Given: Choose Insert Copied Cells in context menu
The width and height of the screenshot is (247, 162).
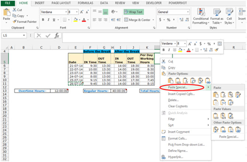Looking at the screenshot, I should coord(181,94).
